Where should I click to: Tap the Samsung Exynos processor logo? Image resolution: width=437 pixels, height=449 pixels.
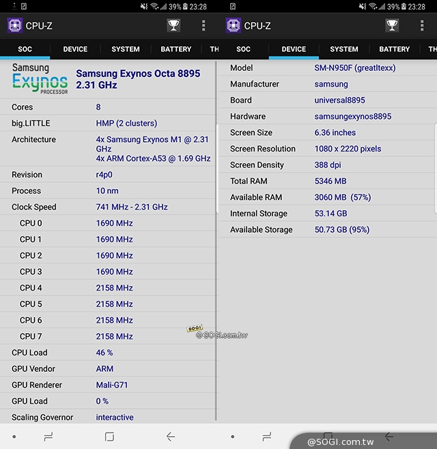click(40, 79)
